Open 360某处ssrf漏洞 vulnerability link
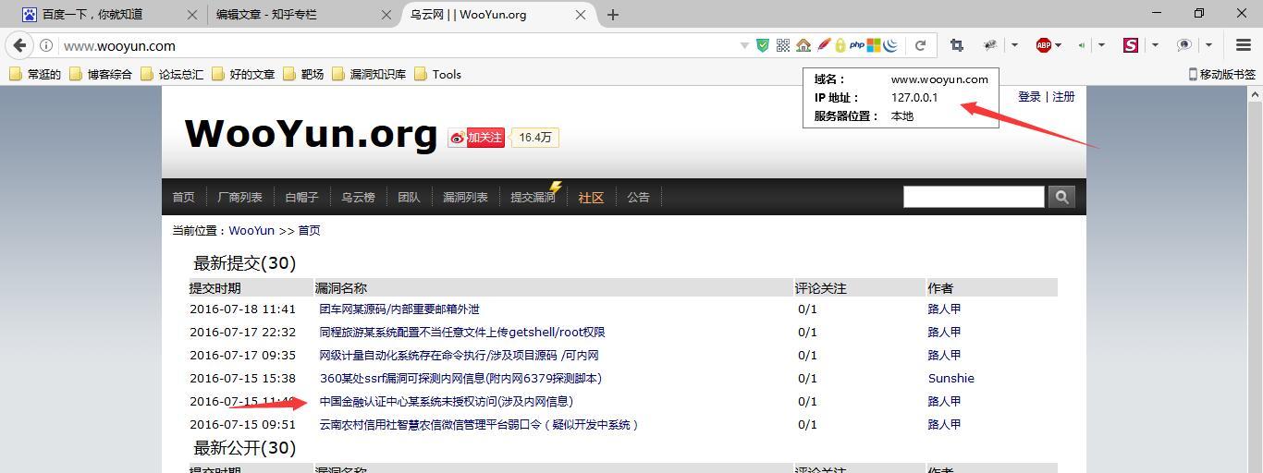Image resolution: width=1263 pixels, height=473 pixels. point(460,378)
